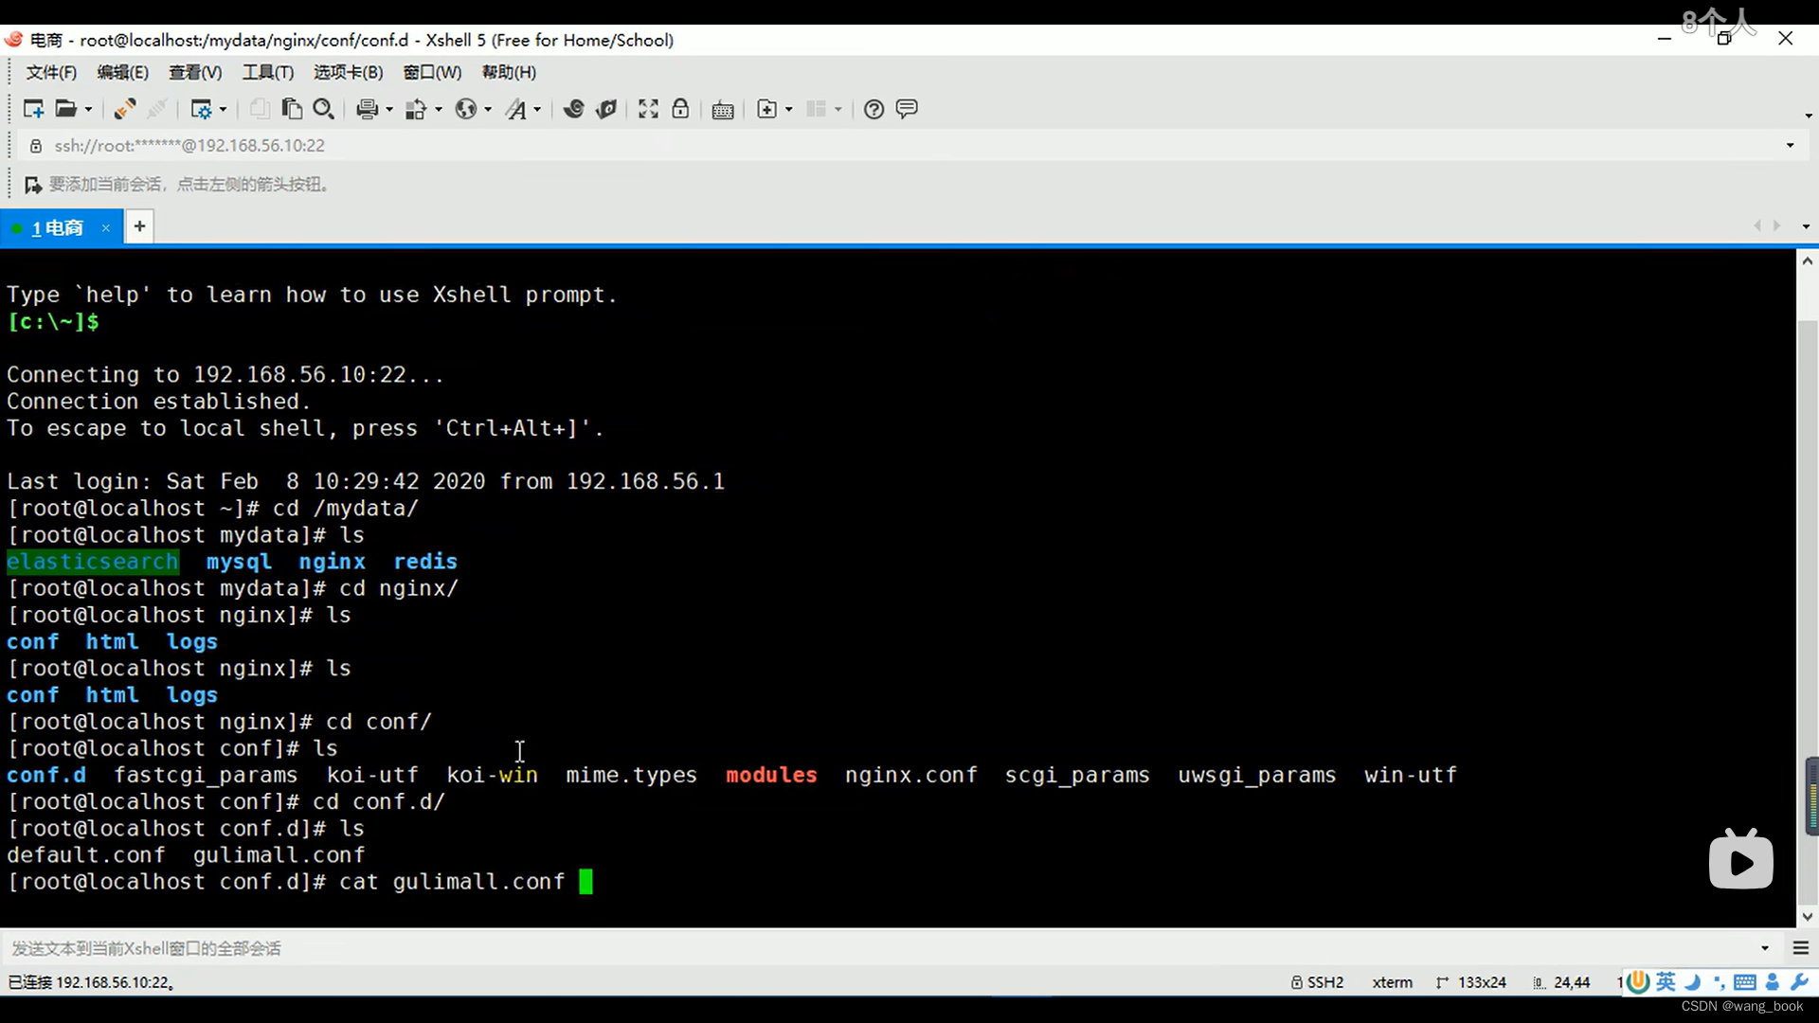Click the Help question mark icon

pyautogui.click(x=873, y=109)
